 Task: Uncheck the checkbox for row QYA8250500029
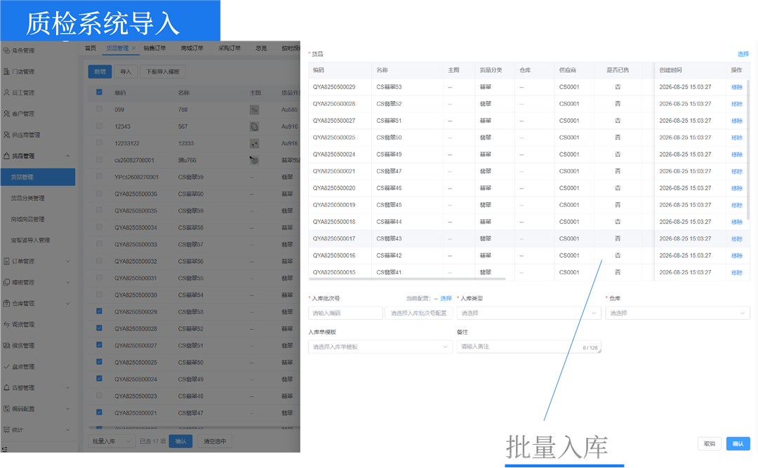pos(99,311)
